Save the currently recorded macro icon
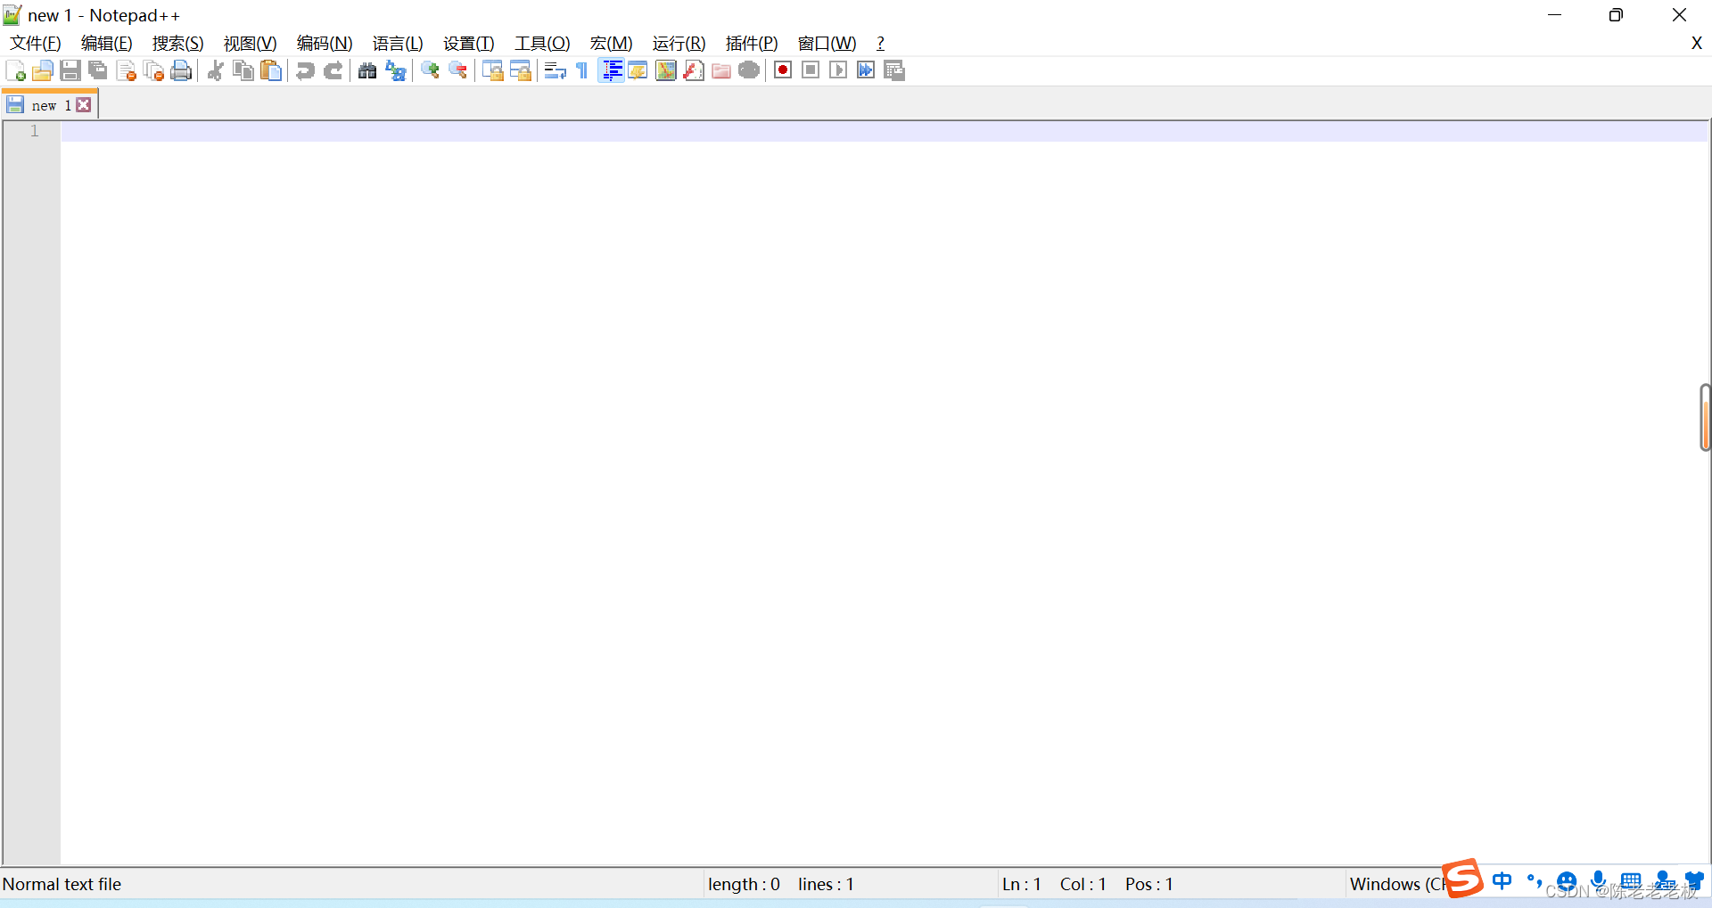Image resolution: width=1712 pixels, height=908 pixels. 894,70
